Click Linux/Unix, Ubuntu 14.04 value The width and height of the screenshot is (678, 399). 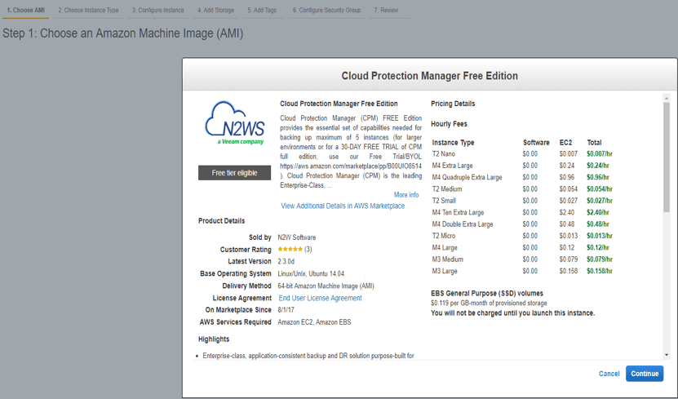click(x=311, y=273)
